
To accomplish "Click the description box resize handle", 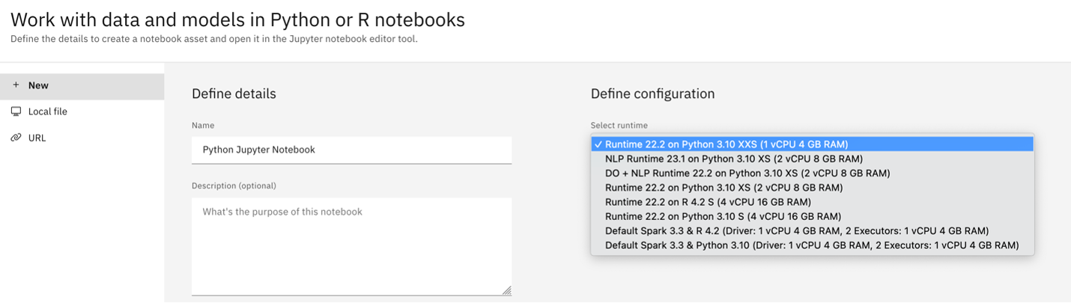I will (x=507, y=290).
